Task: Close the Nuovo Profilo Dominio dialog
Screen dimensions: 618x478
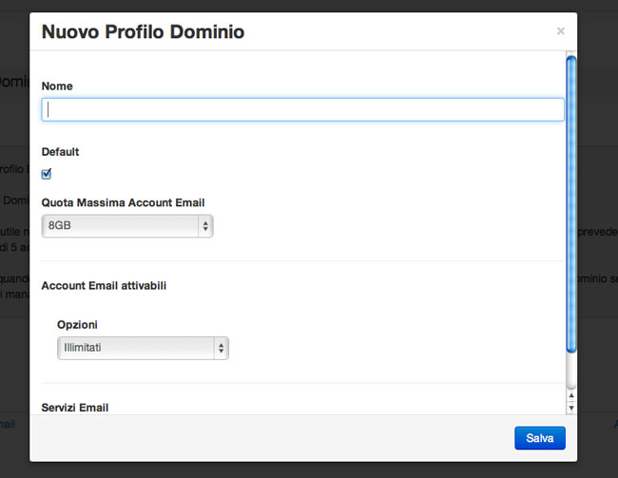Action: pos(560,31)
